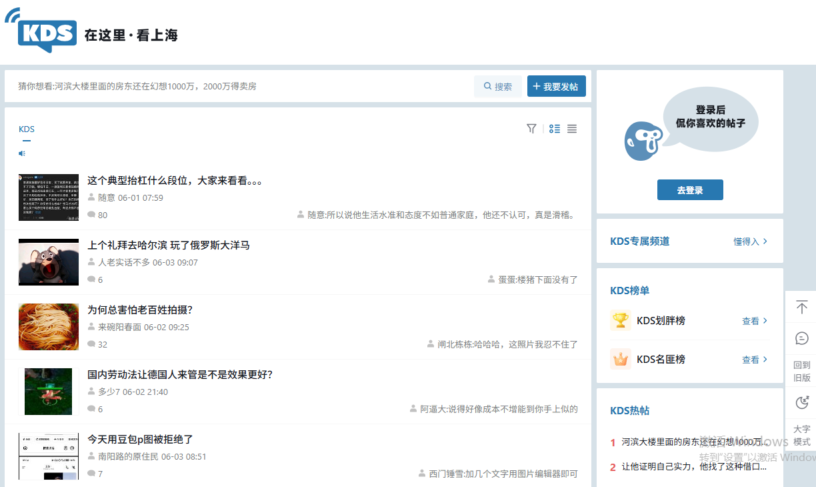
Task: Click author 南阳路的原住民
Action: point(128,457)
